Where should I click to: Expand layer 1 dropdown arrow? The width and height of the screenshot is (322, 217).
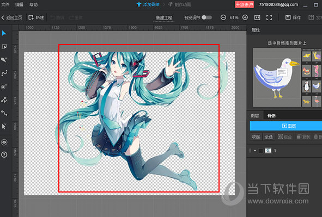[255, 151]
